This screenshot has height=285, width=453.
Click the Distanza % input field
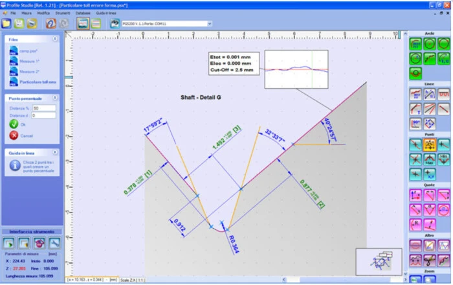[44, 108]
